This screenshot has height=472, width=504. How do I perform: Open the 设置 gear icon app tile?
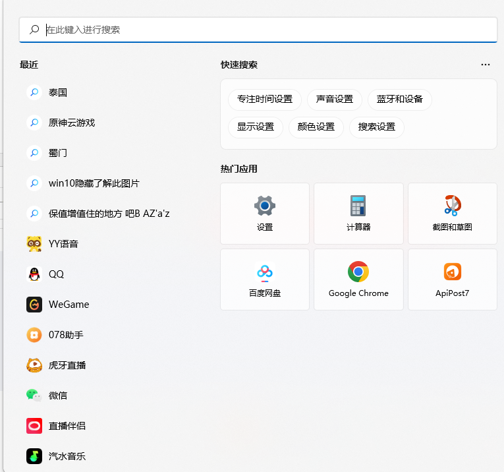[265, 206]
